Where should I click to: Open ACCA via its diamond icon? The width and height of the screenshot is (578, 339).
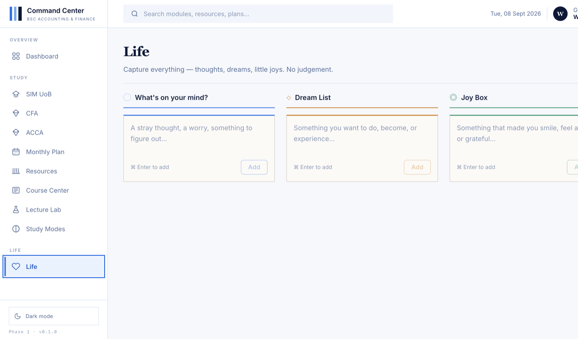click(x=16, y=133)
